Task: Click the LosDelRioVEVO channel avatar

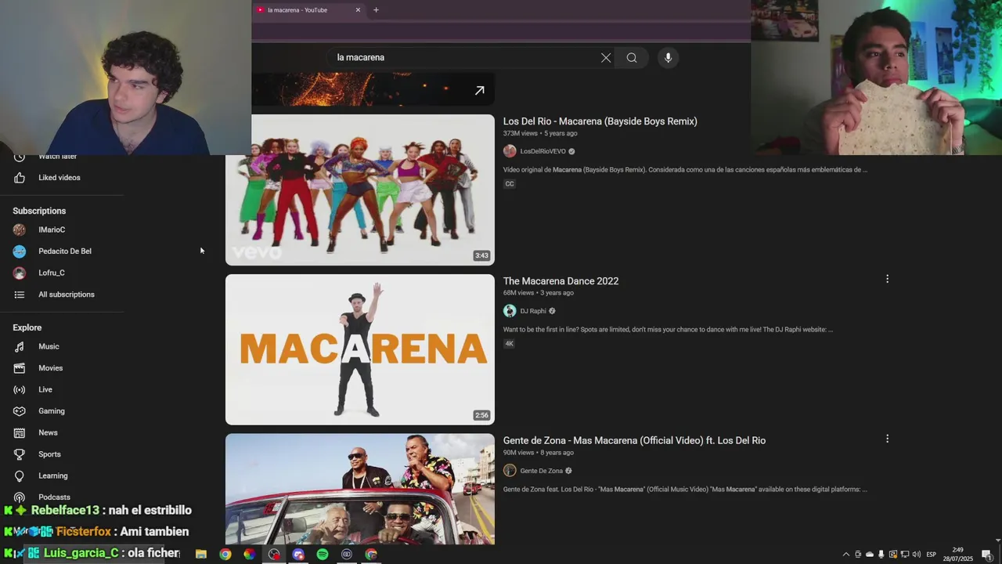Action: click(510, 151)
